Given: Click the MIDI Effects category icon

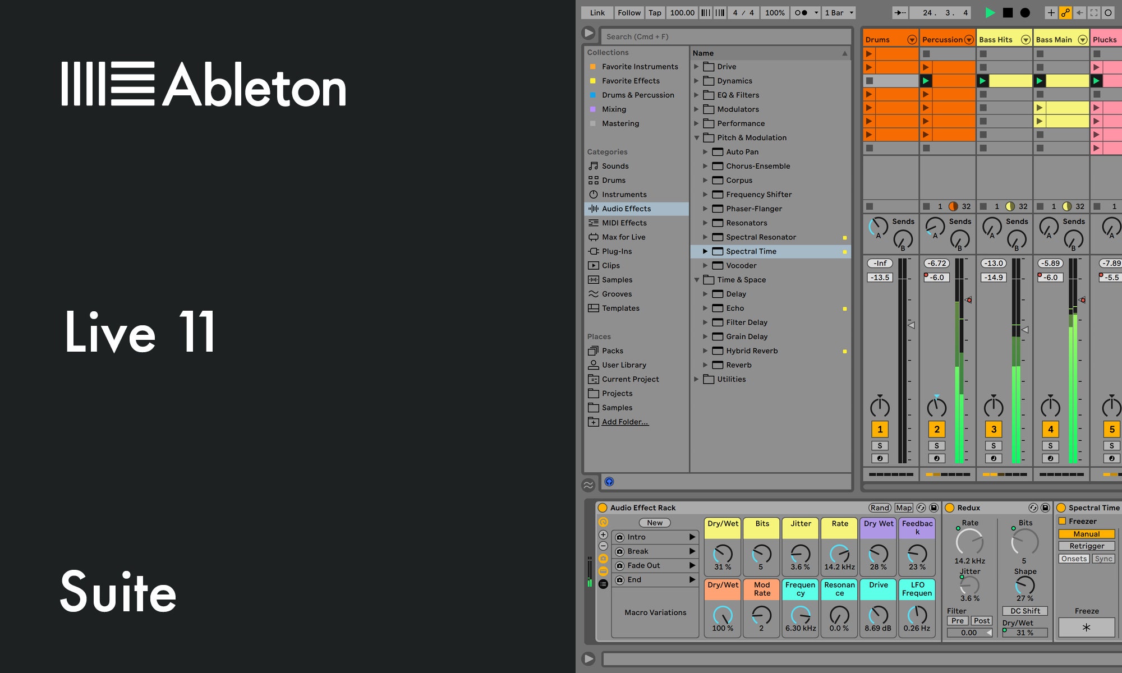Looking at the screenshot, I should coord(594,223).
